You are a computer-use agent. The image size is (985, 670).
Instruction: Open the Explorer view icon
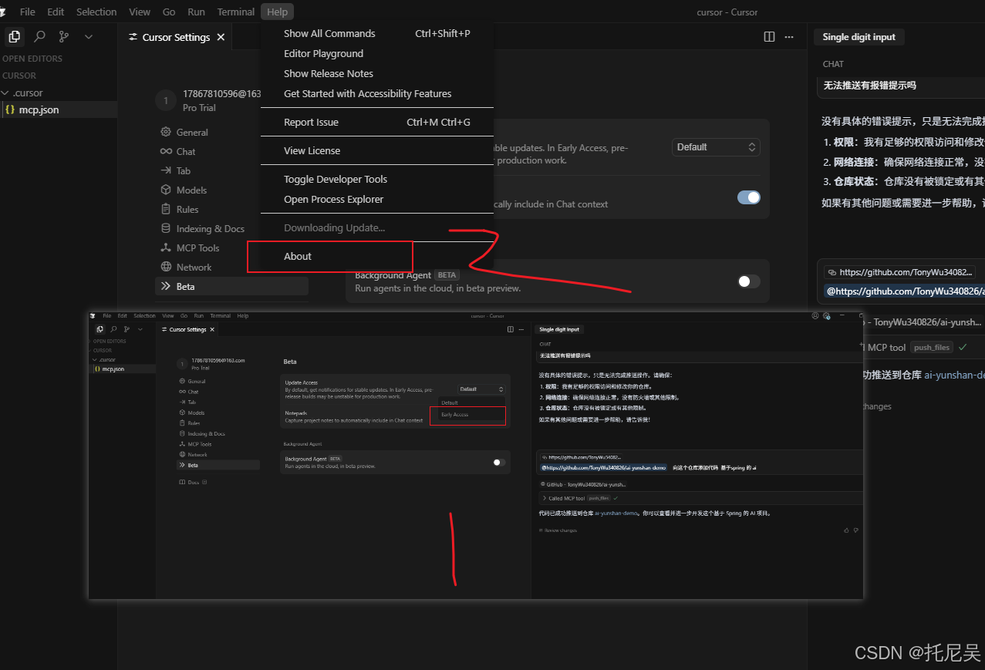coord(15,36)
